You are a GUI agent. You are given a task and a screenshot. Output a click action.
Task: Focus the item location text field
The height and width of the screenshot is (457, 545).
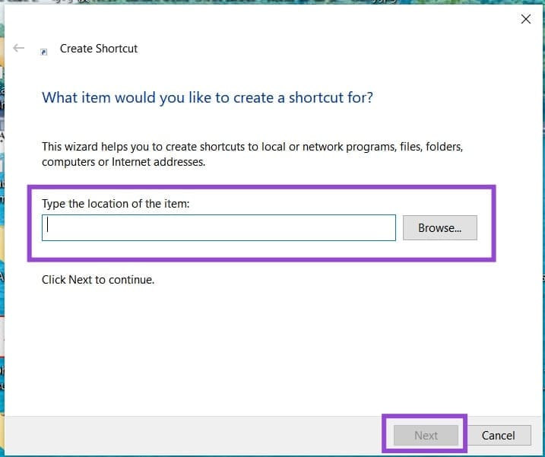tap(219, 228)
